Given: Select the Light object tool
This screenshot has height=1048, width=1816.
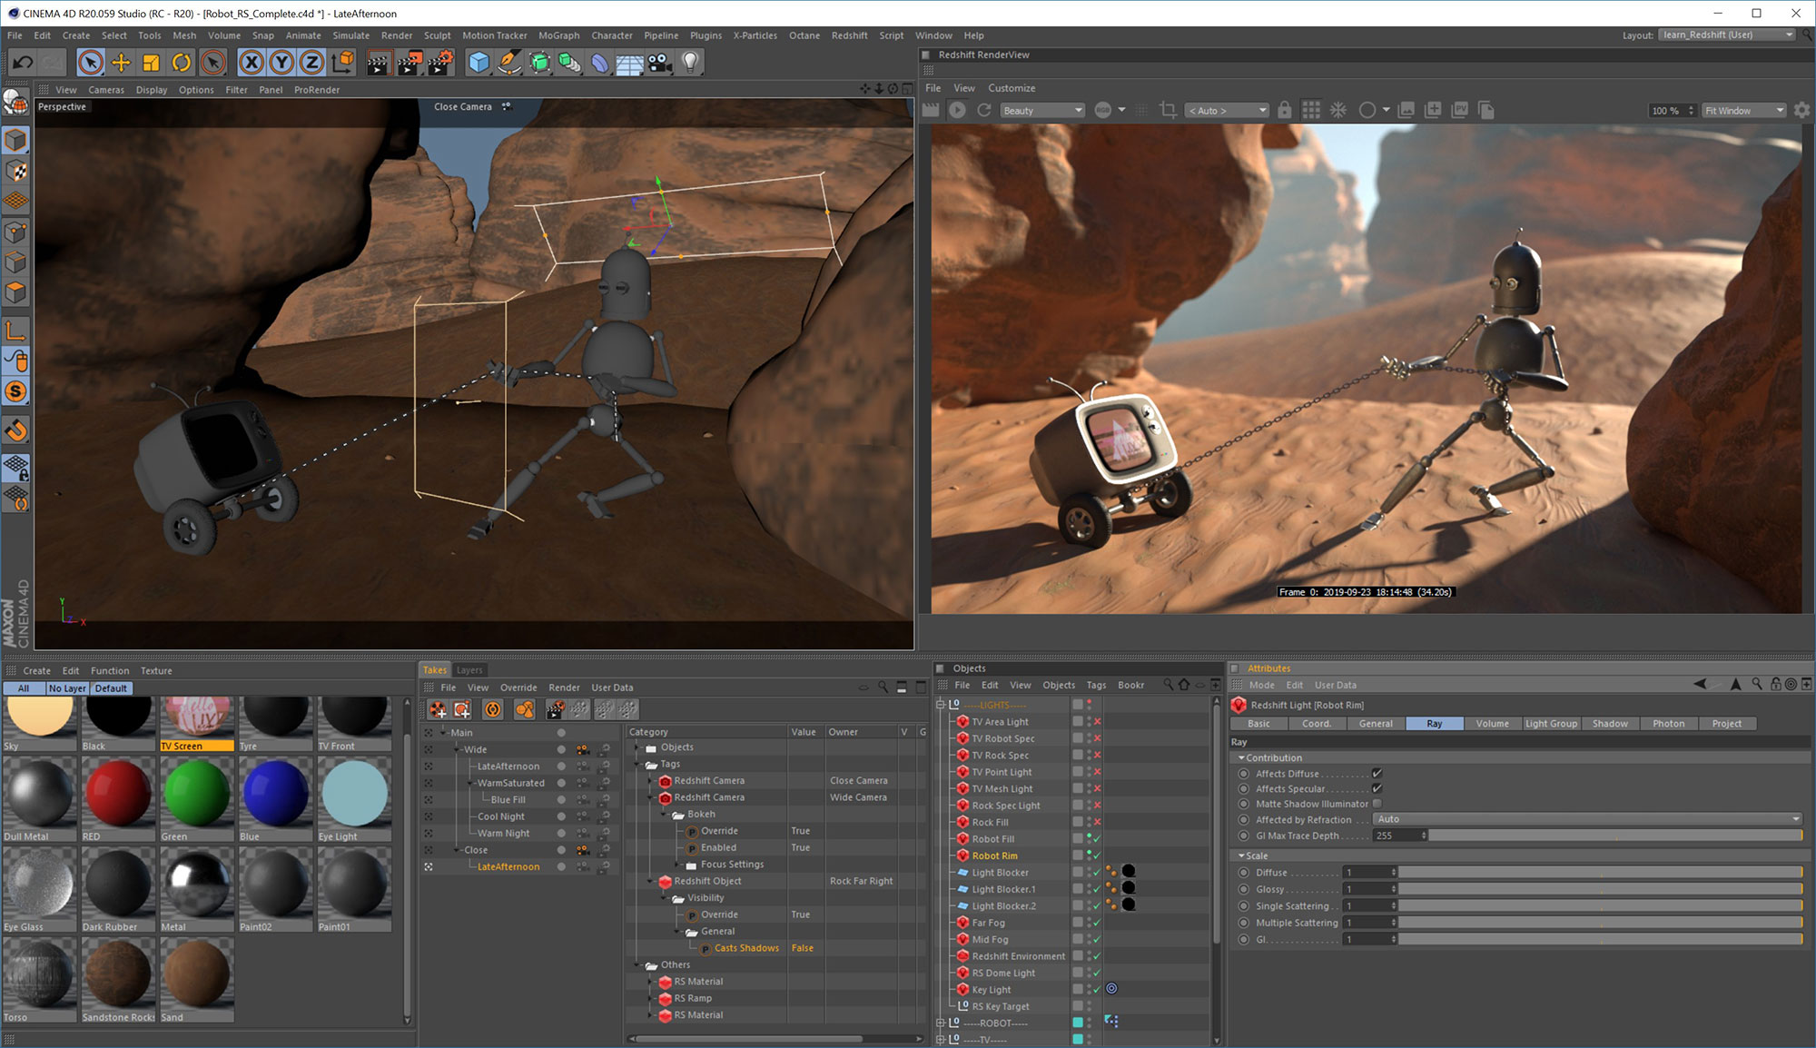Looking at the screenshot, I should (x=690, y=62).
